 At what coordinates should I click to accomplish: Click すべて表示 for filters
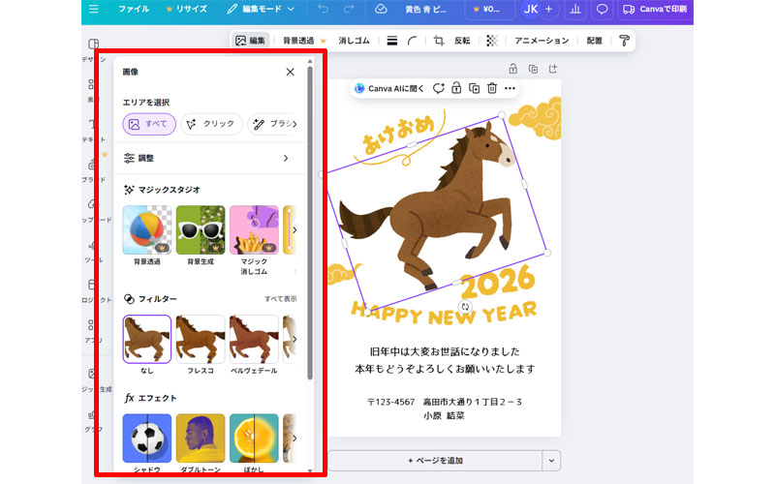[280, 299]
